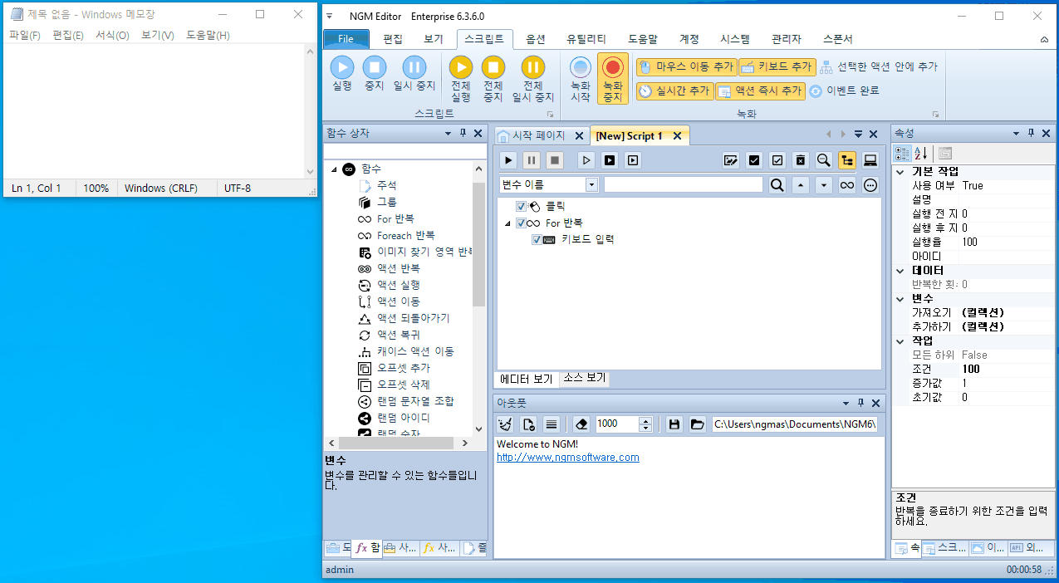
Task: Click 선택한 액션 안에 추가 button
Action: (x=878, y=67)
